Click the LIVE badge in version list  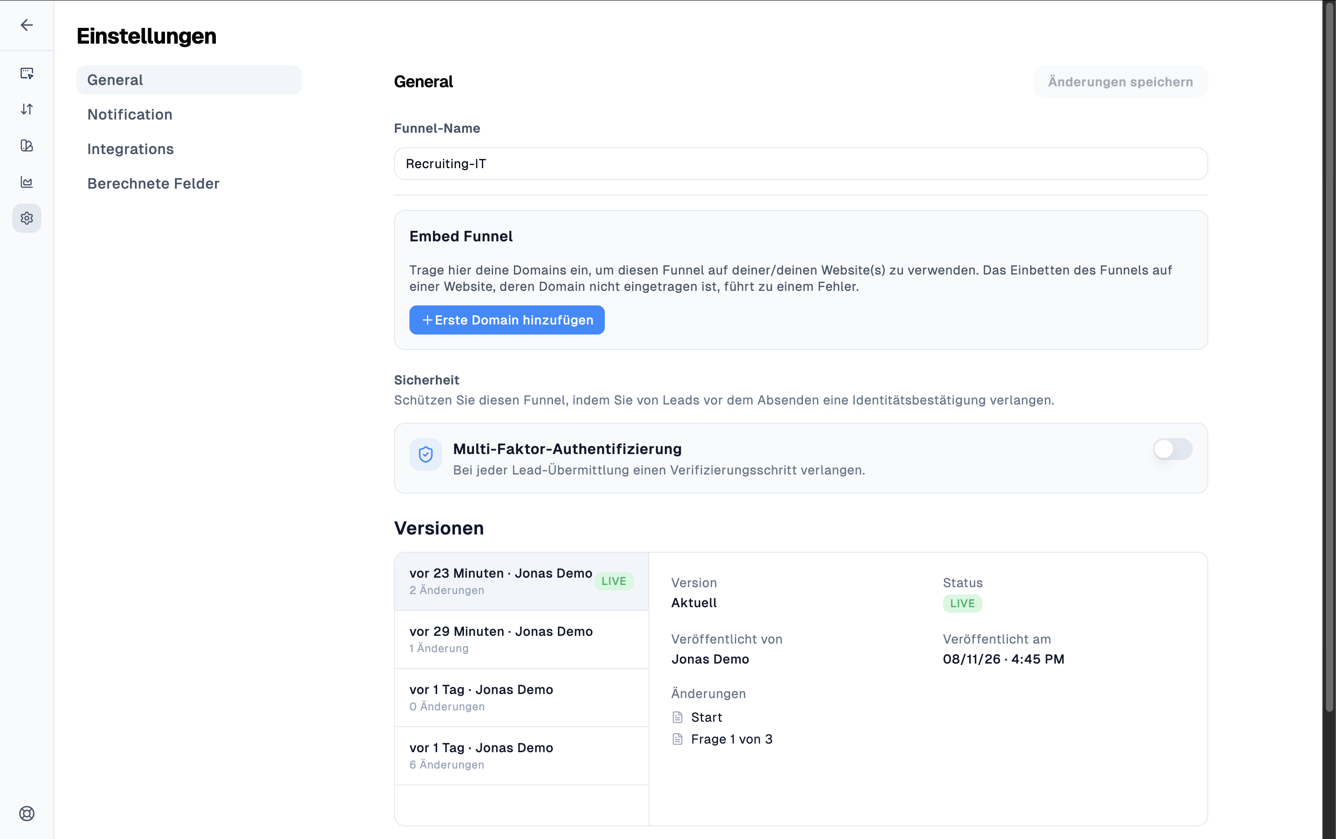click(x=613, y=581)
